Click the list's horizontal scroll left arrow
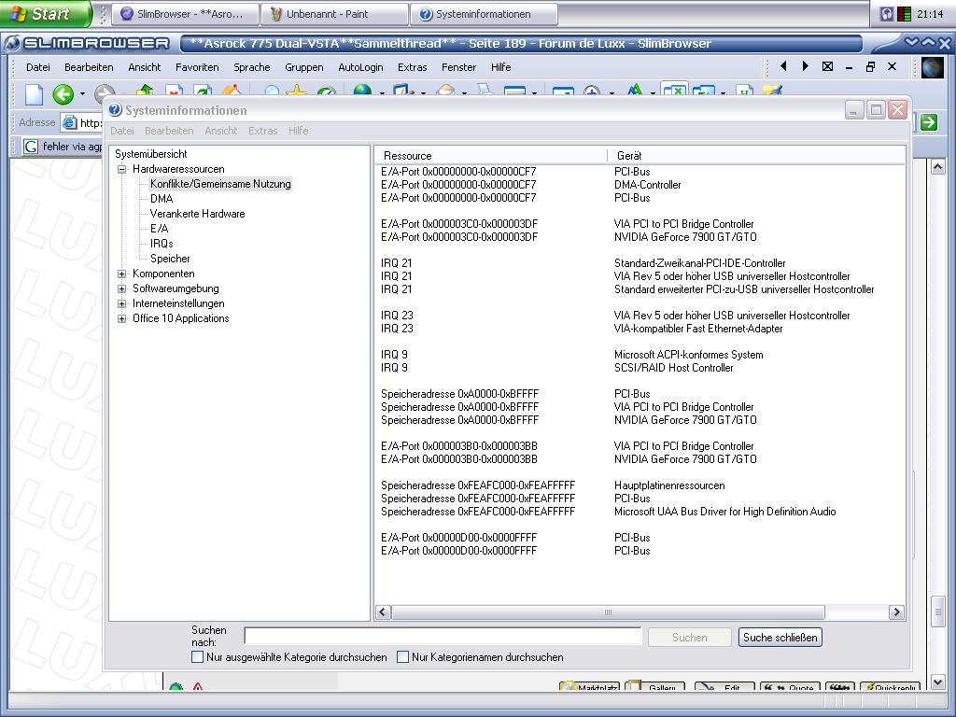This screenshot has width=956, height=717. (383, 612)
